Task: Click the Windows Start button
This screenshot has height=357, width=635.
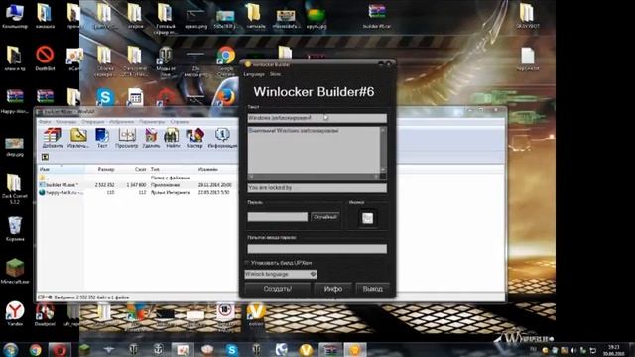Action: click(x=11, y=349)
